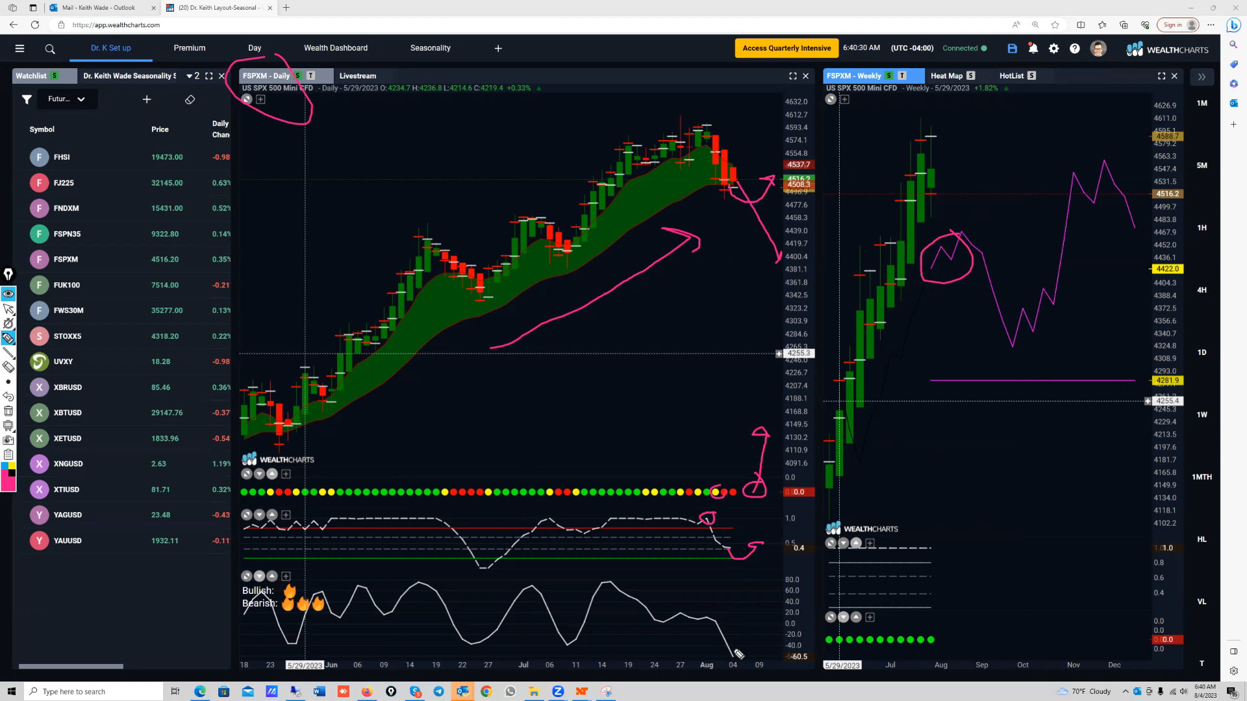This screenshot has width=1247, height=701.
Task: Toggle the S badge on the Watchlist tab
Action: pos(55,76)
